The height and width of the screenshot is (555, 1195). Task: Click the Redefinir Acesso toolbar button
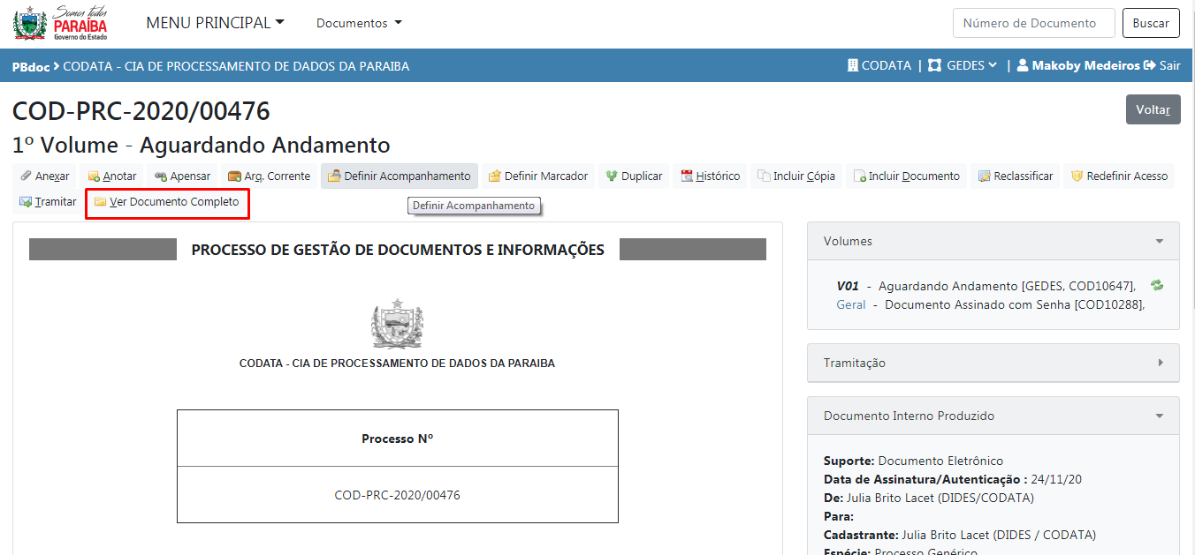[x=1119, y=176]
